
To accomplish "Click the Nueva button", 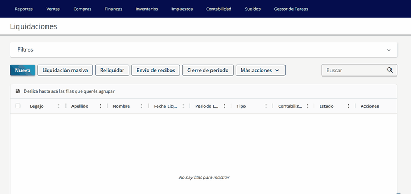I will [x=23, y=70].
